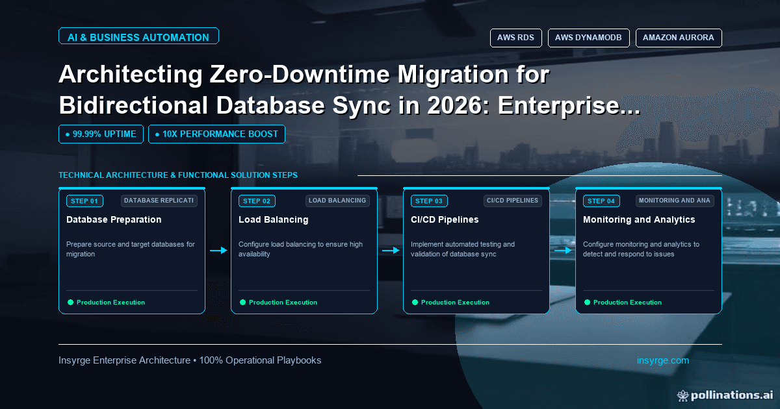780x409 pixels.
Task: Click the Load Balancing label tag
Action: pos(337,201)
